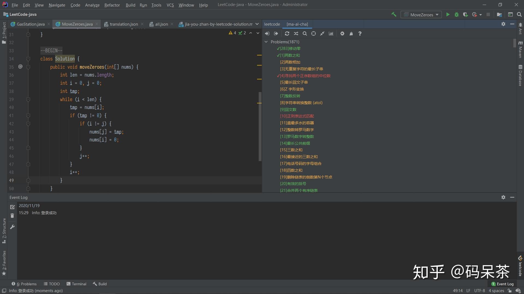524x294 pixels.
Task: Open leetcode plugin settings gear
Action: (342, 34)
